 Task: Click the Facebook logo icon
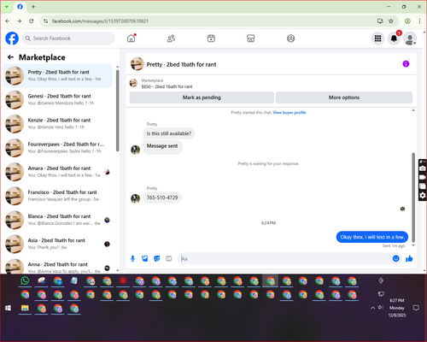(12, 38)
